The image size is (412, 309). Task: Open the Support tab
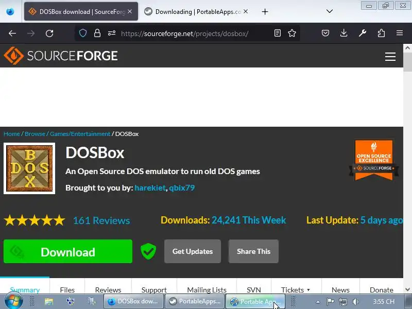pos(154,290)
